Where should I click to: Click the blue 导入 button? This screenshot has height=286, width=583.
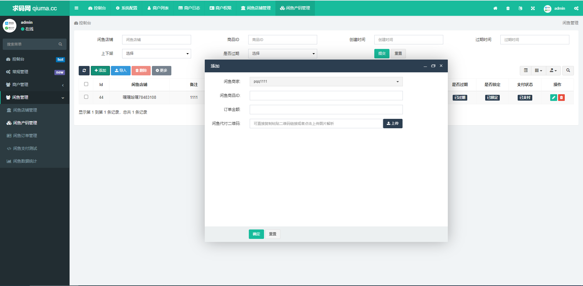pyautogui.click(x=121, y=71)
